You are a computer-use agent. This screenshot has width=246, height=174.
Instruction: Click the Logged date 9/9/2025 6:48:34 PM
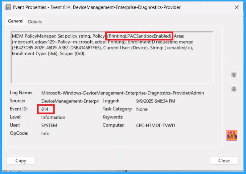click(x=156, y=101)
